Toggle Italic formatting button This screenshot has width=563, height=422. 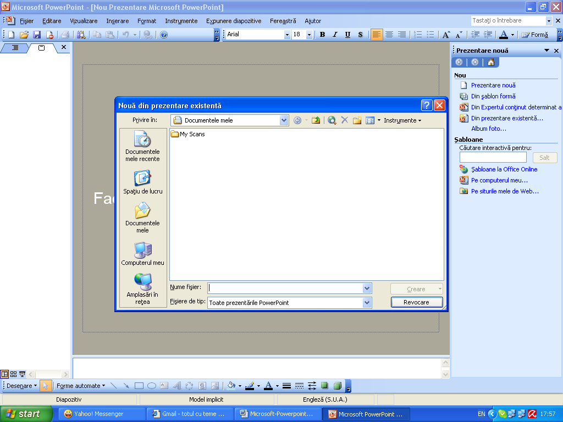(x=335, y=35)
